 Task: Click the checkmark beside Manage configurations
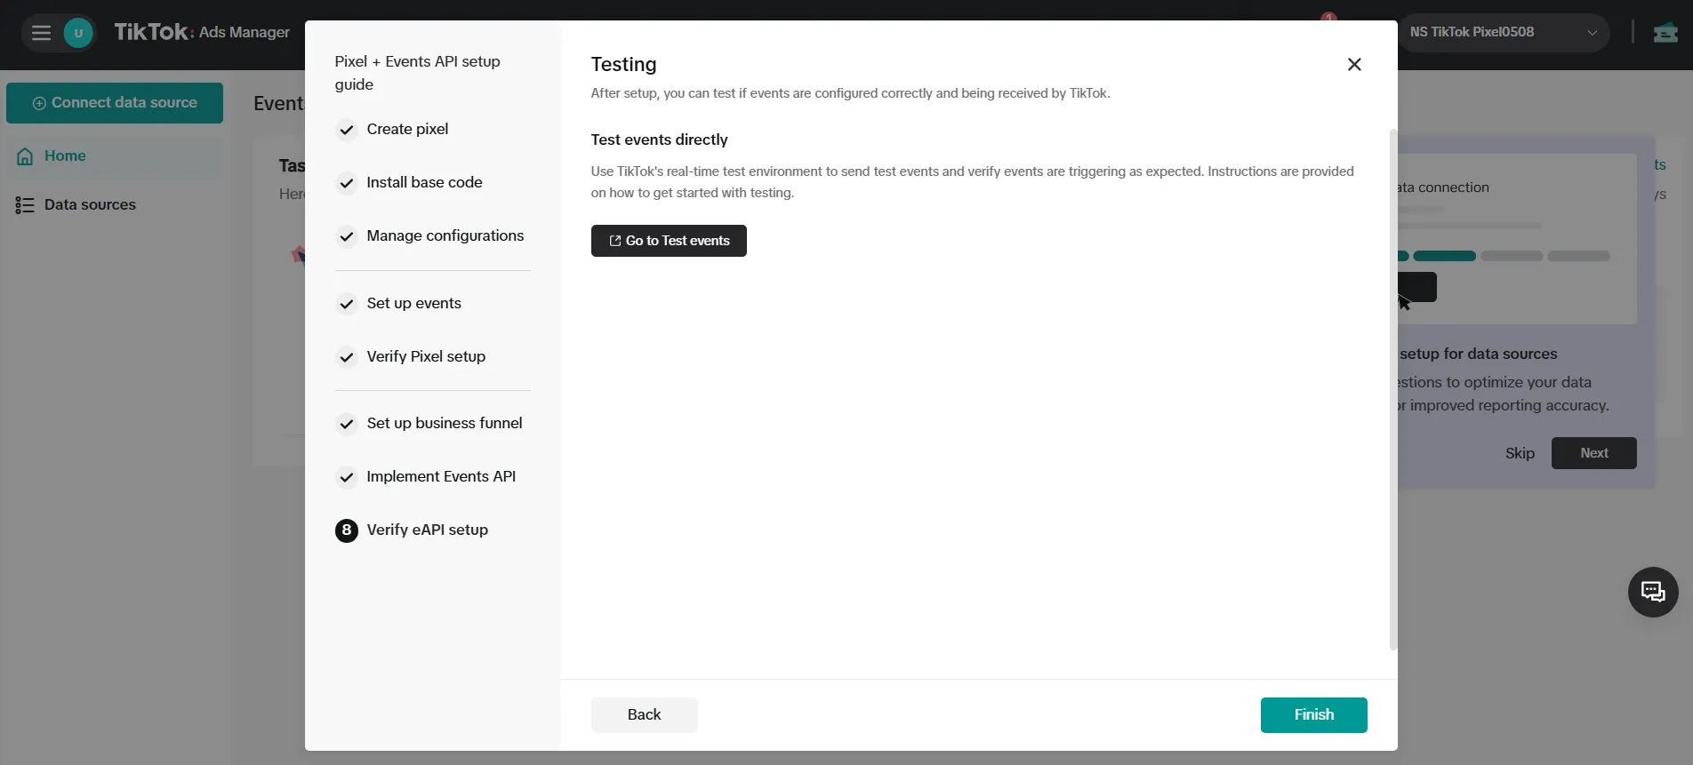pos(347,236)
